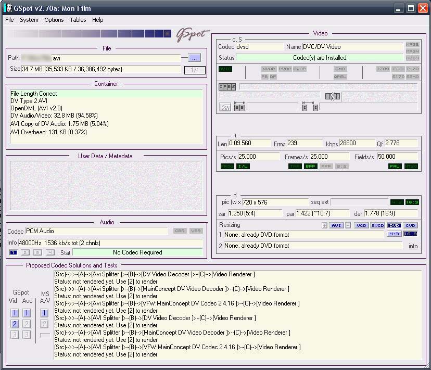Click the MPG4 codec indicator
Screen dimensions: 431x370
tap(412, 51)
